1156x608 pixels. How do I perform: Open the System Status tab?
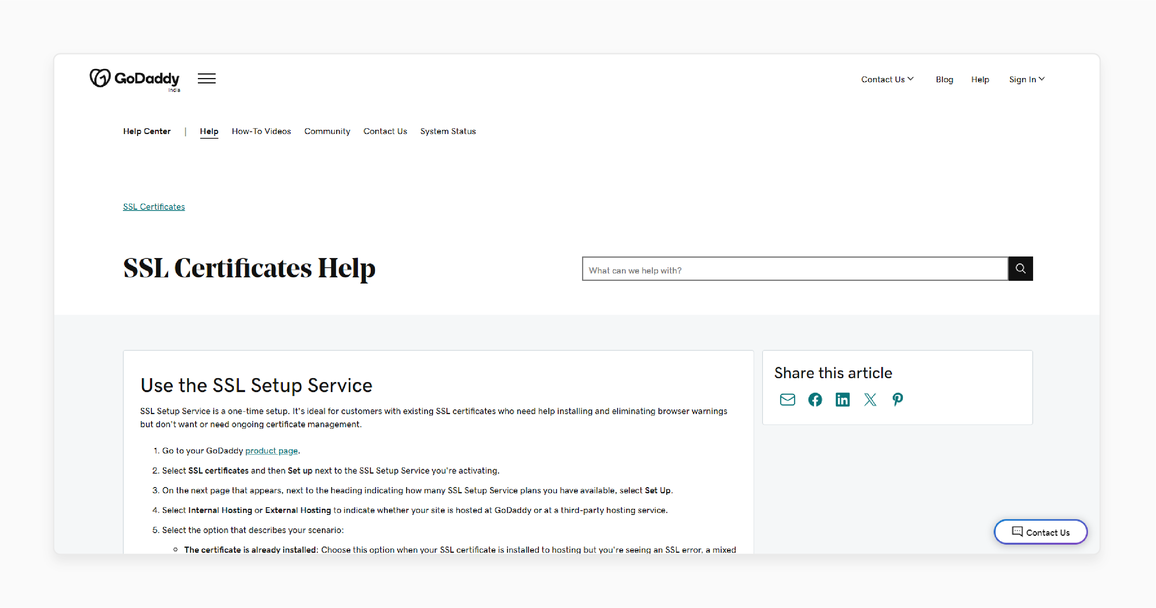448,131
